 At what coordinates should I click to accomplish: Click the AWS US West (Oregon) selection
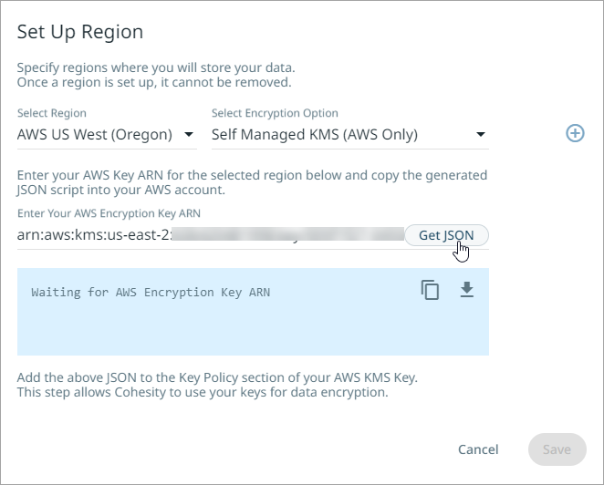[x=95, y=135]
